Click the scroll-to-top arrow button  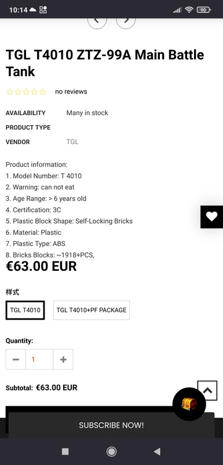pyautogui.click(x=207, y=391)
